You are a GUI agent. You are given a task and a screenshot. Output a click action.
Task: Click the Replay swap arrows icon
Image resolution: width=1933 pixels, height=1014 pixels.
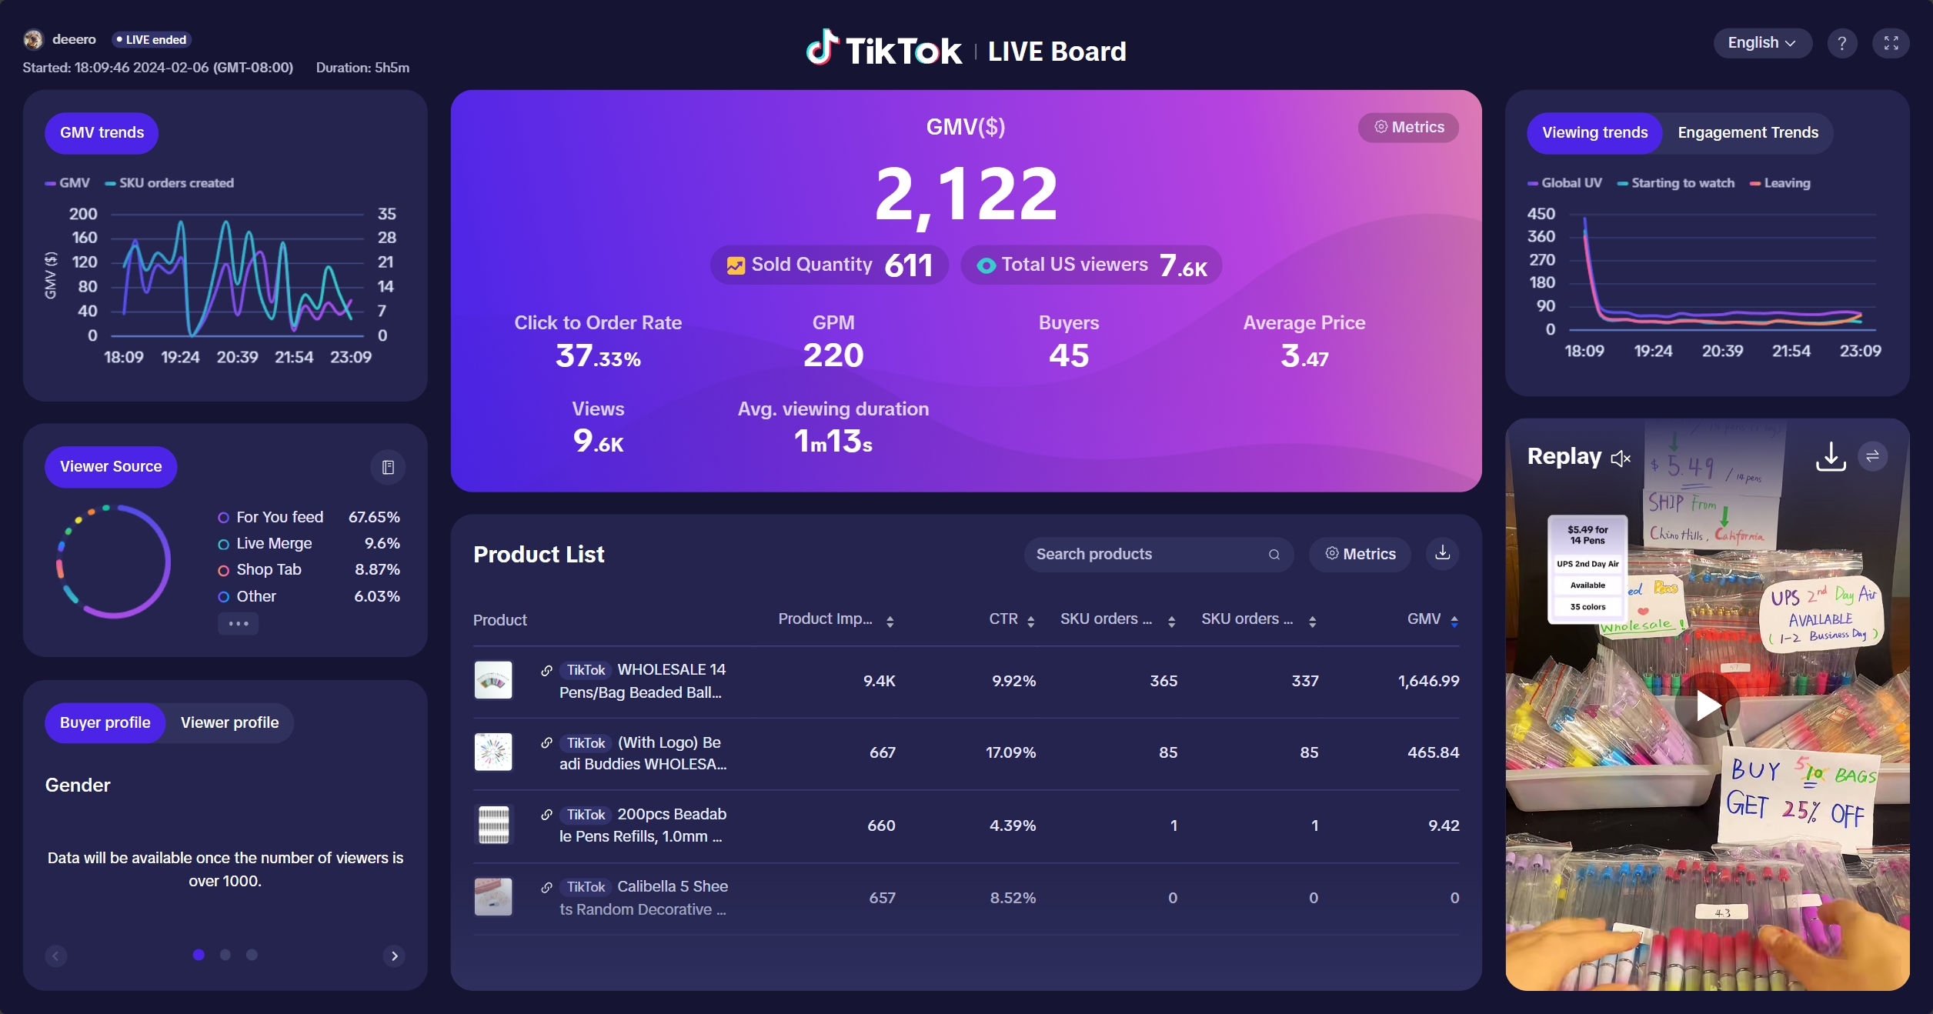pos(1872,457)
